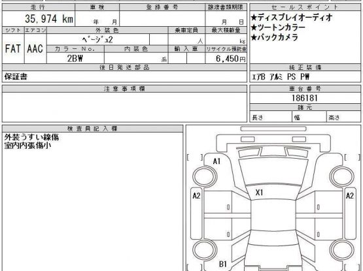The image size is (363, 271).
Task: Click the 外装うすい線傷 inspector note
Action: coord(31,137)
